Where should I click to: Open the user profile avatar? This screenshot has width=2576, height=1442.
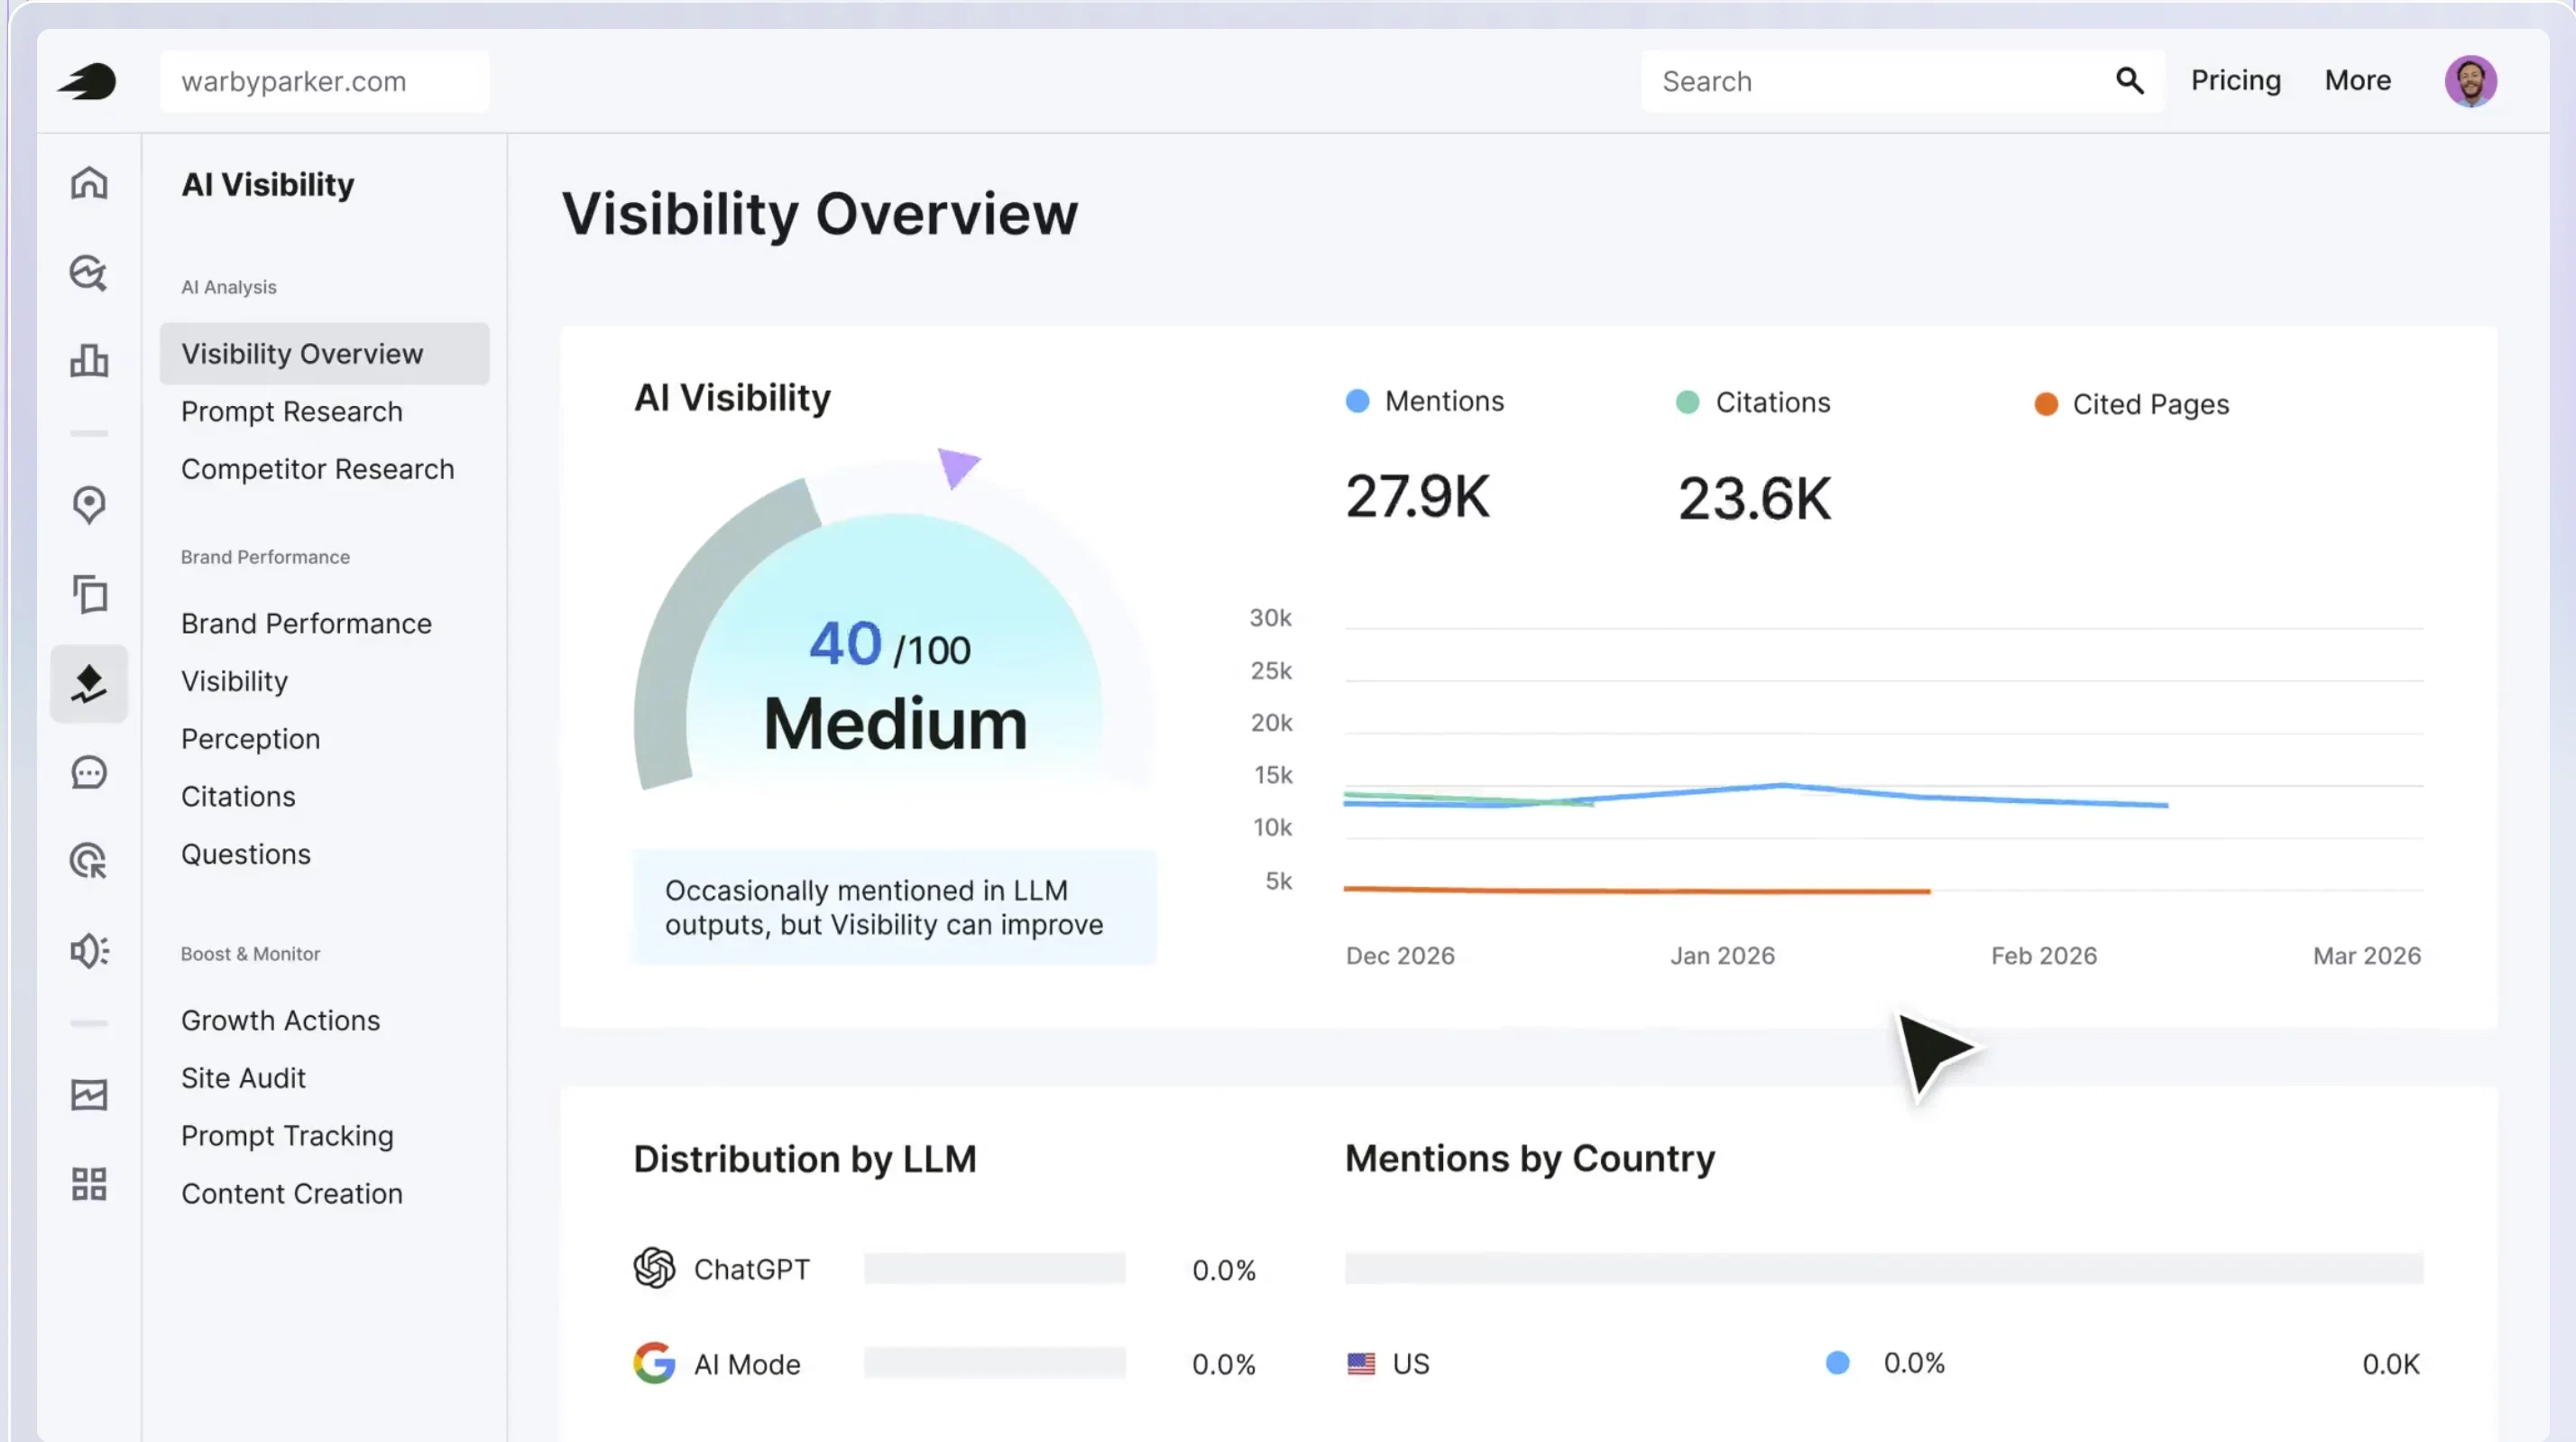(x=2471, y=81)
